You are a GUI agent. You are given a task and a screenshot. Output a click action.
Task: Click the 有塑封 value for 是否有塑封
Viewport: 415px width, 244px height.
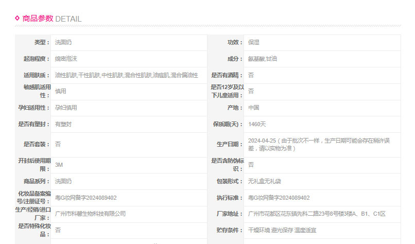[x=63, y=124]
